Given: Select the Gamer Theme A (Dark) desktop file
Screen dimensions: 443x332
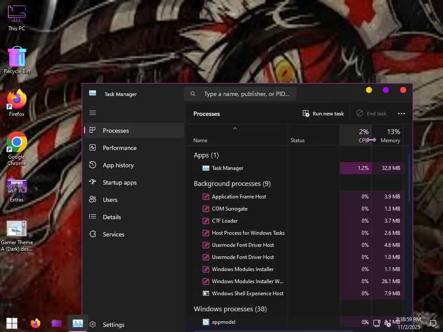Looking at the screenshot, I should click(x=17, y=236).
